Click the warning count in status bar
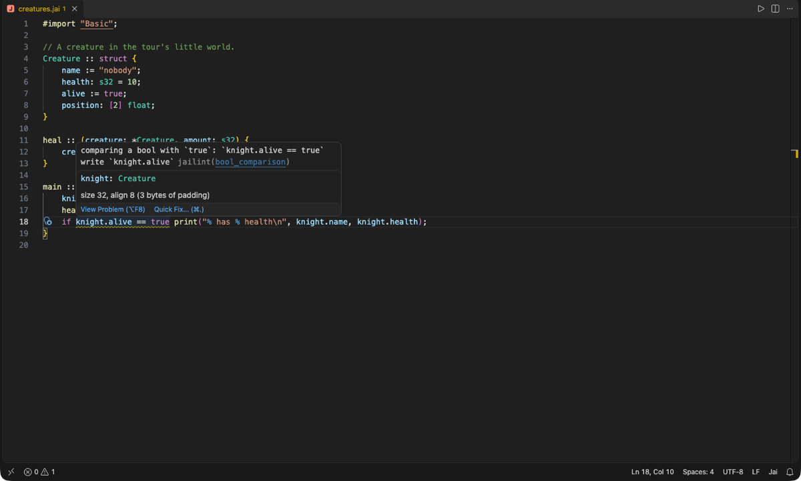 [48, 472]
